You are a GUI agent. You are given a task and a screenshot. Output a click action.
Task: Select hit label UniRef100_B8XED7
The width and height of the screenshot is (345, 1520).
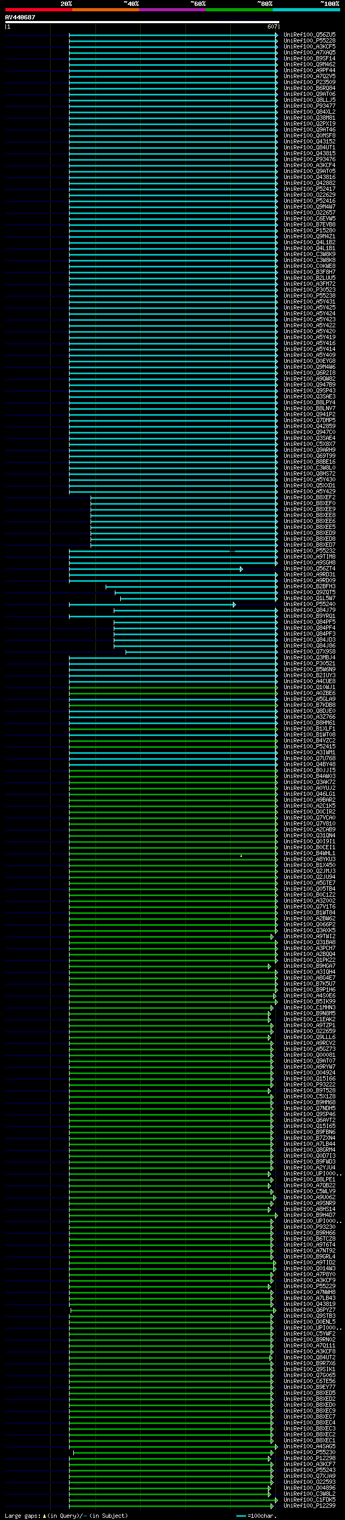point(309,545)
